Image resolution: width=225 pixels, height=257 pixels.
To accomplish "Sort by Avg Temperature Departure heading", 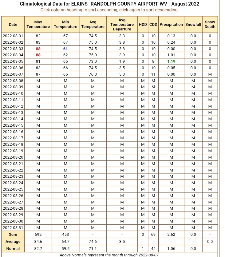I will 122,24.
